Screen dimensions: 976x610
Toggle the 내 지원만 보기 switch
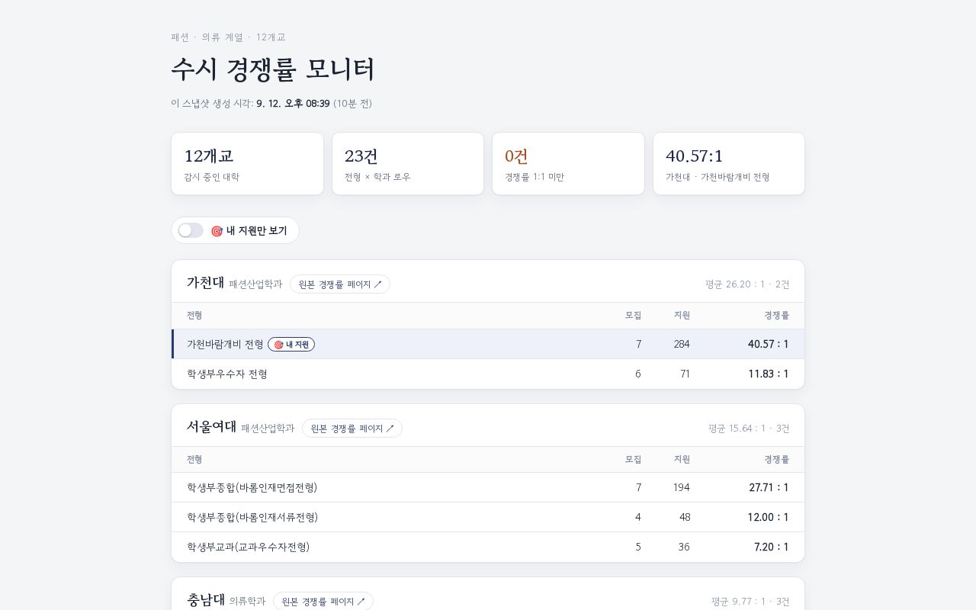tap(191, 230)
